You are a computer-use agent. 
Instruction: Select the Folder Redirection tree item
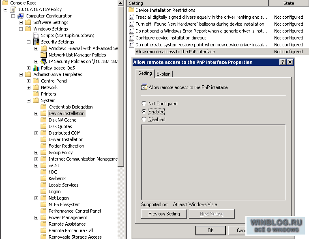pos(67,146)
